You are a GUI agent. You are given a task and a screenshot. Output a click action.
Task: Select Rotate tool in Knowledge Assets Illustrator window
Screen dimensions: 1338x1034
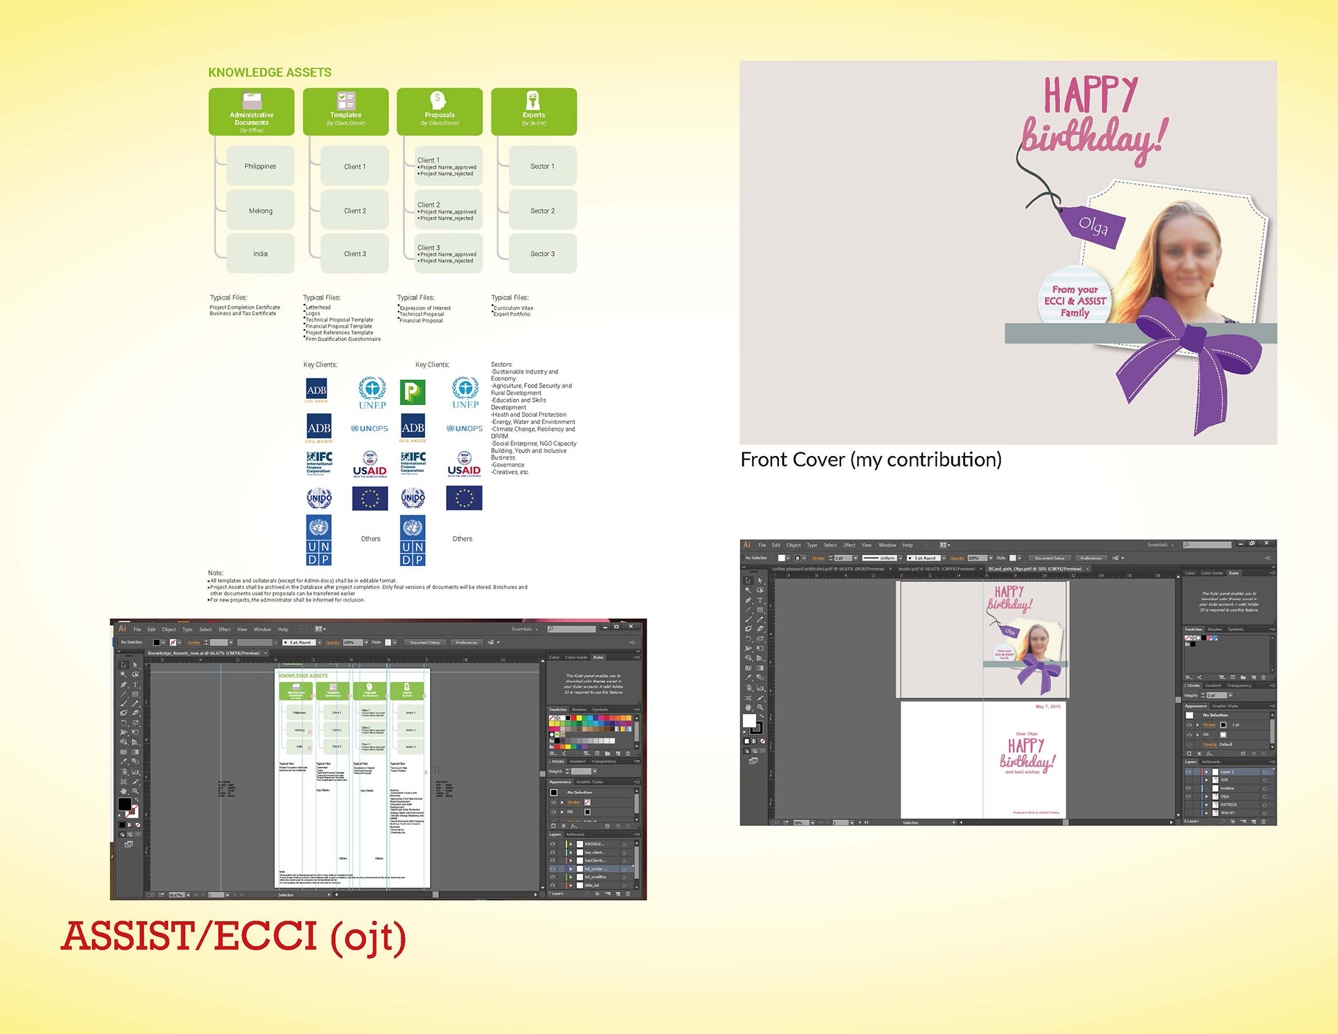pyautogui.click(x=123, y=723)
